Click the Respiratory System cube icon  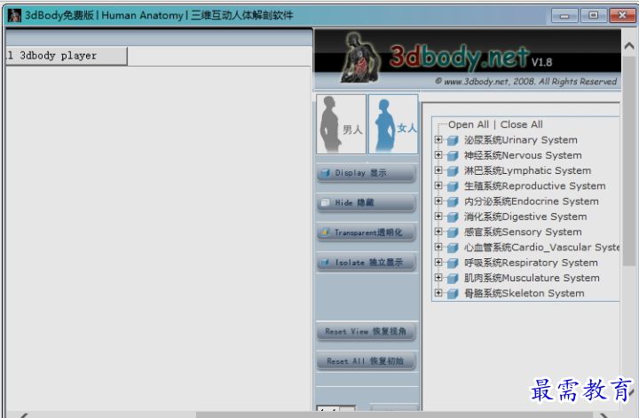453,264
